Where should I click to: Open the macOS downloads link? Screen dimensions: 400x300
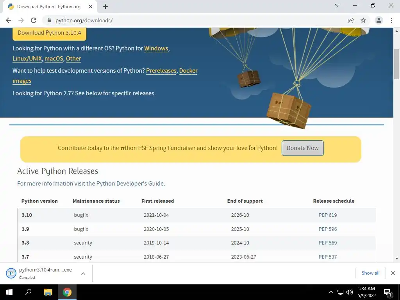click(54, 59)
